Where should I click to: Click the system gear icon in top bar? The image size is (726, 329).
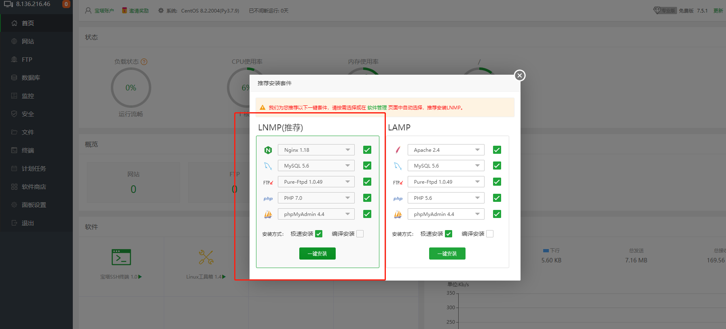tap(161, 10)
